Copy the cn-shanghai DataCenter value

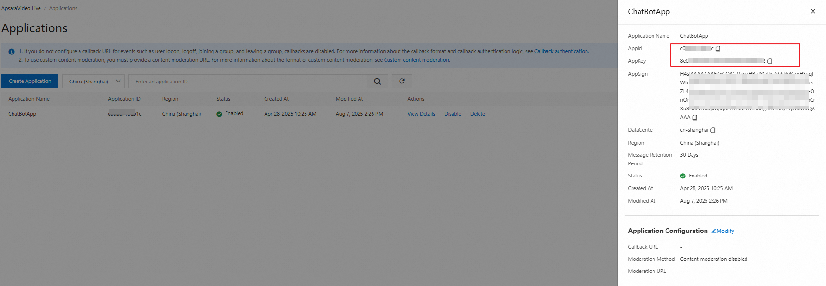point(713,130)
